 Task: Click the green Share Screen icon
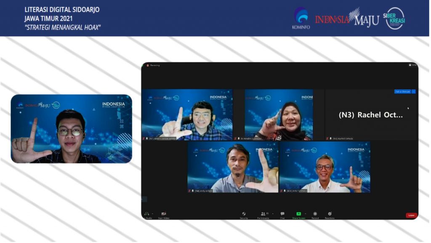pyautogui.click(x=298, y=214)
